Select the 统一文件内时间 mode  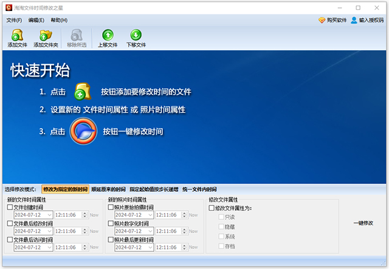click(199, 189)
